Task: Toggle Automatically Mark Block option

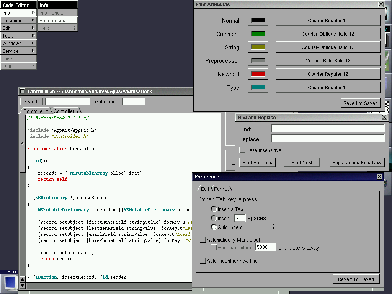Action: [203, 240]
